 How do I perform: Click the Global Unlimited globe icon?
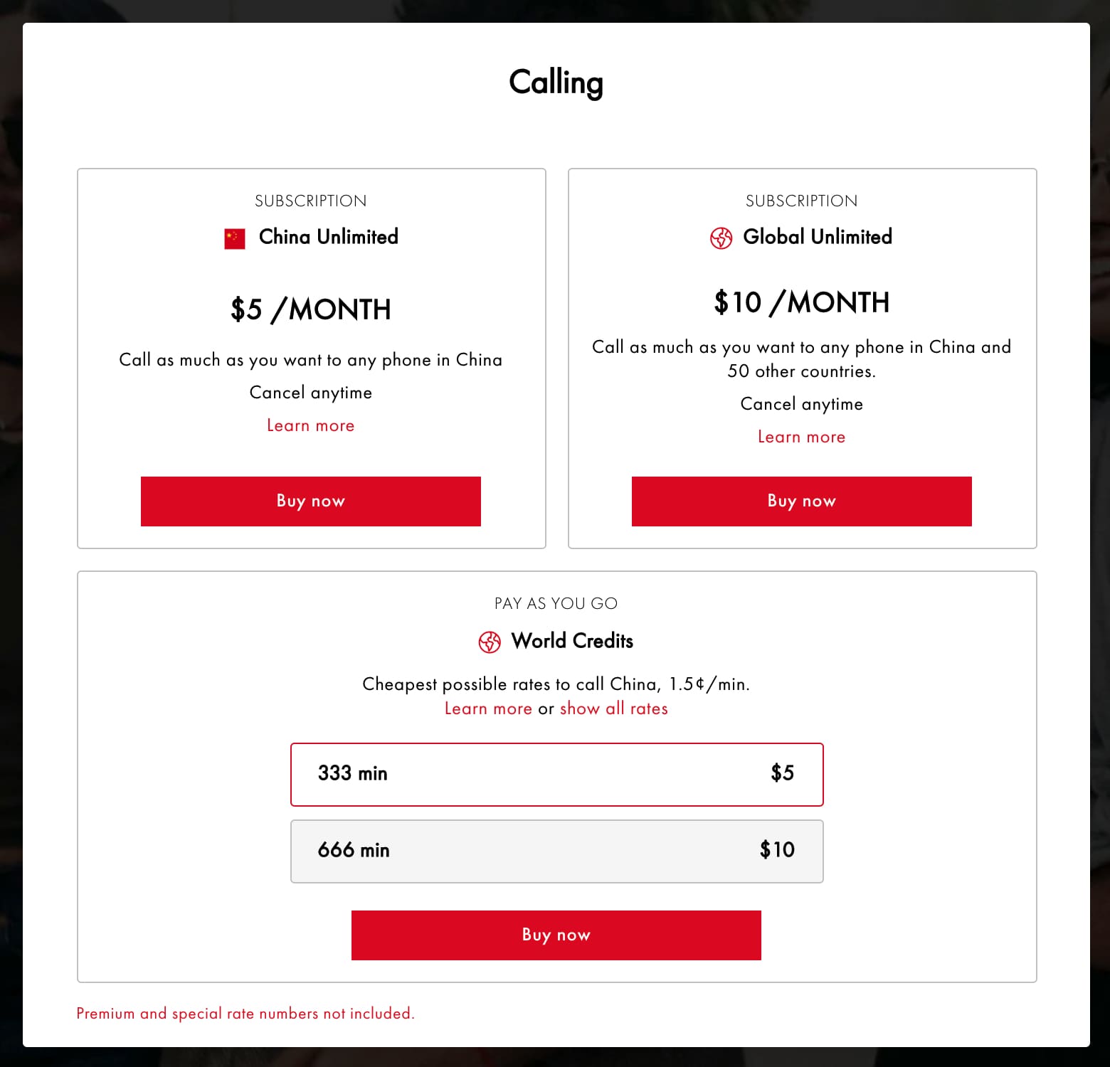[x=721, y=238]
